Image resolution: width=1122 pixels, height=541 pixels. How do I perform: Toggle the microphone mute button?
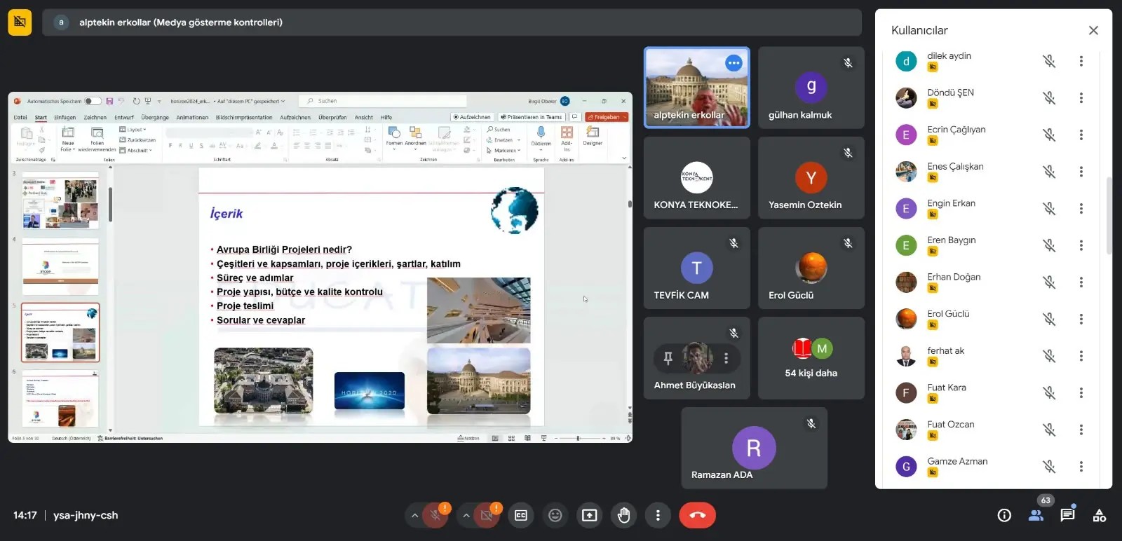pos(435,515)
